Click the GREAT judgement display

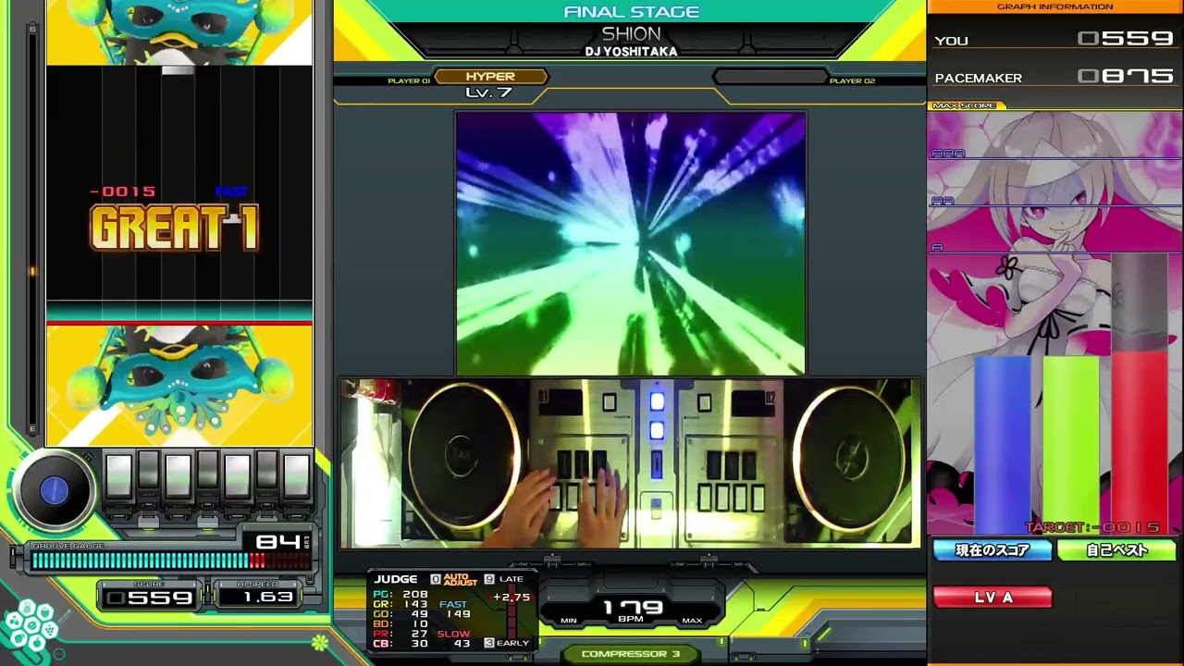[x=174, y=228]
